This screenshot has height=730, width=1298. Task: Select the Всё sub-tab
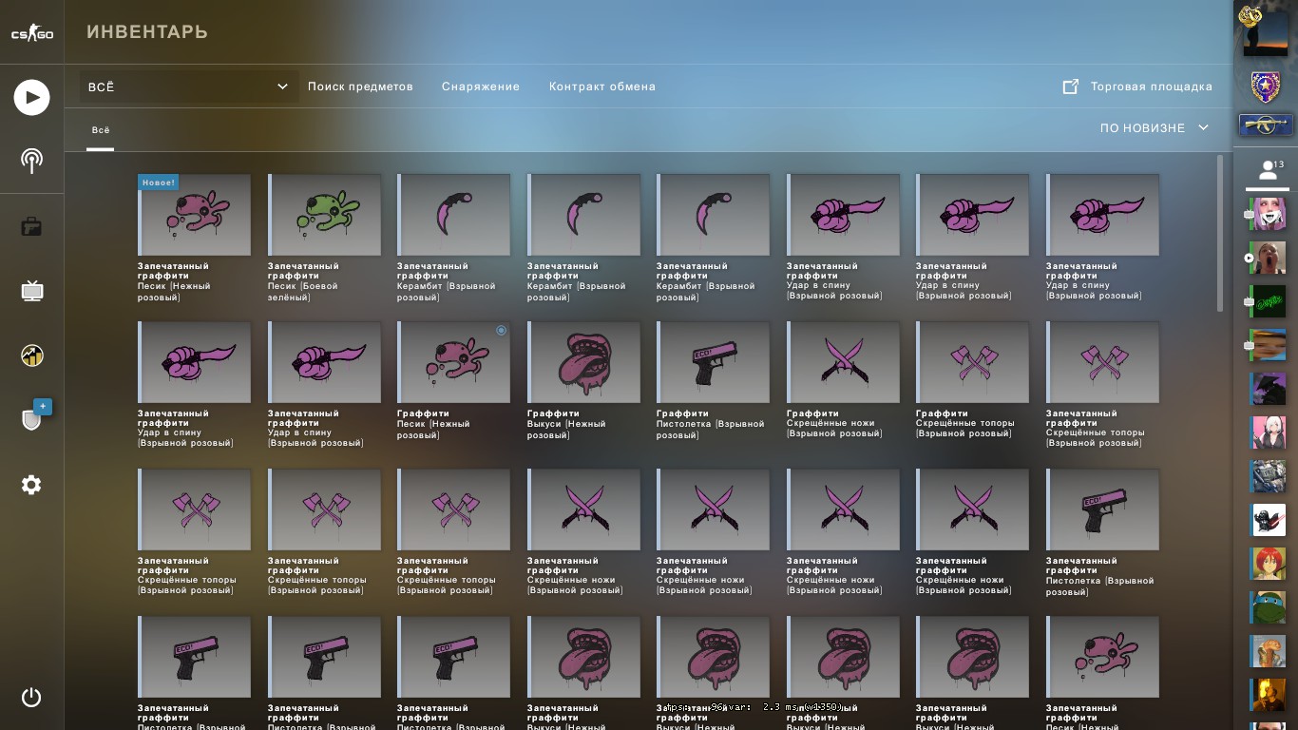point(100,130)
